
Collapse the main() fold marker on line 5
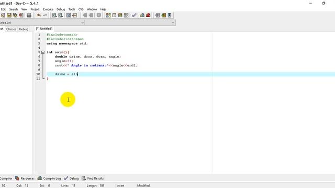click(x=43, y=52)
